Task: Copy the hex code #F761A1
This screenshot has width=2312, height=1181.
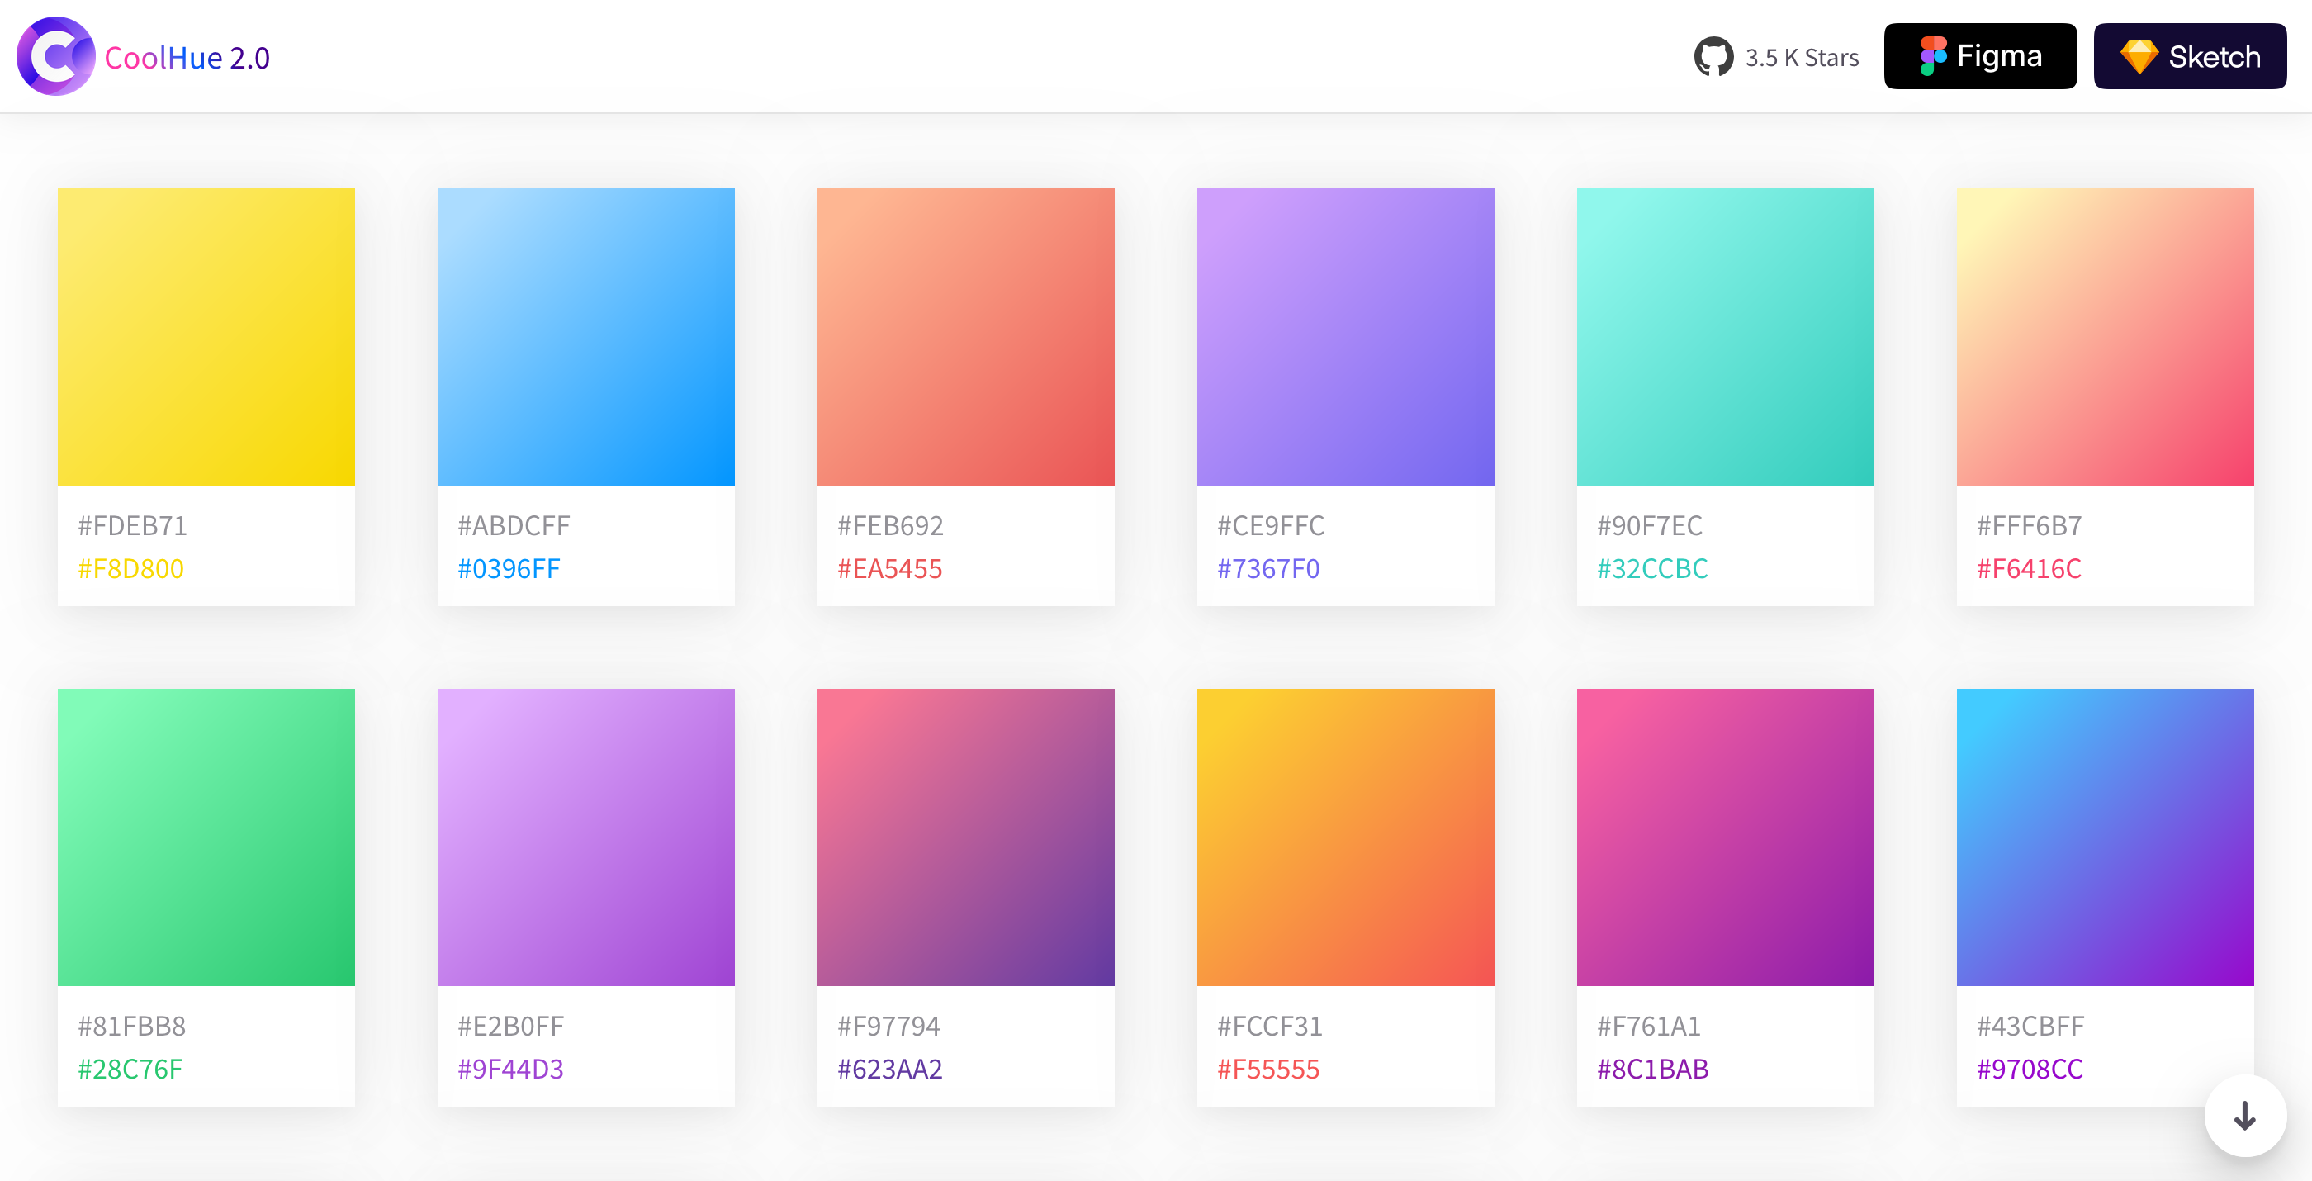Action: click(x=1648, y=1027)
